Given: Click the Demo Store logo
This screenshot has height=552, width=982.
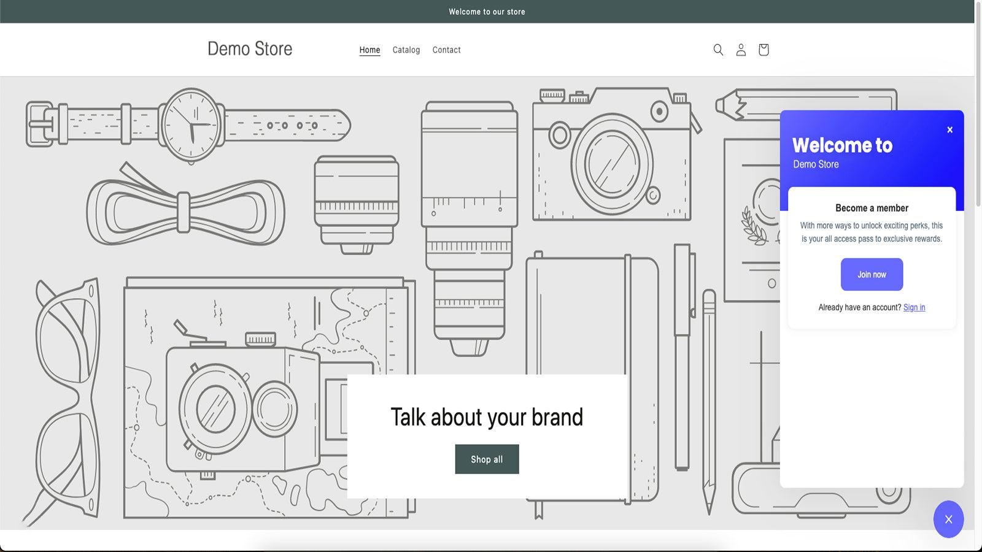Looking at the screenshot, I should point(250,49).
